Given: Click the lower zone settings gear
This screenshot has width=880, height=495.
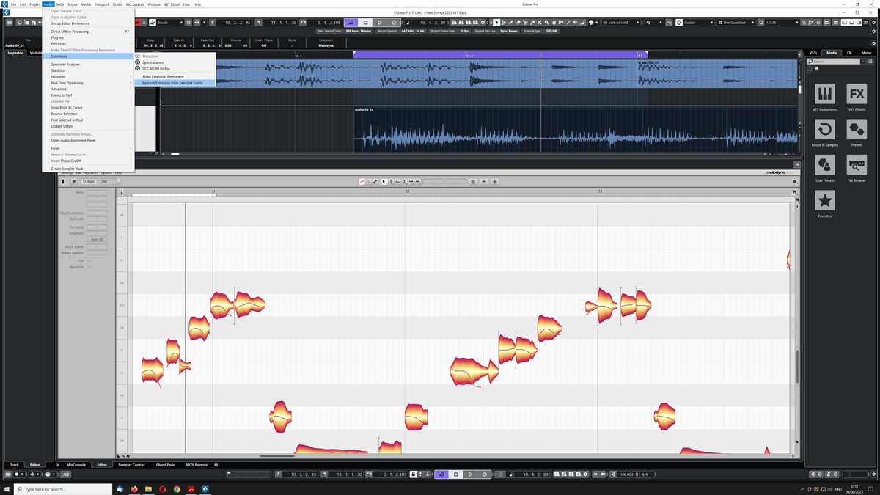Looking at the screenshot, I should [216, 465].
